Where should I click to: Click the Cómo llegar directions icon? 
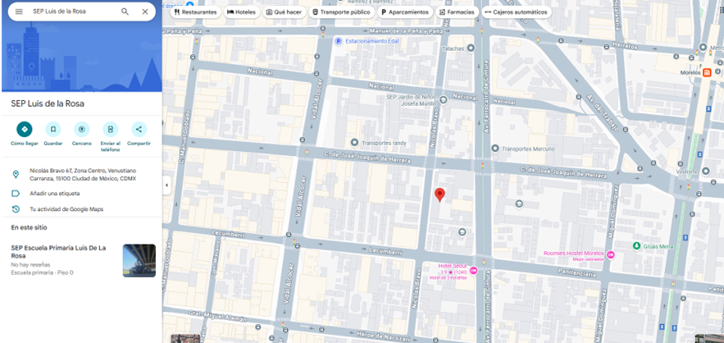click(25, 129)
